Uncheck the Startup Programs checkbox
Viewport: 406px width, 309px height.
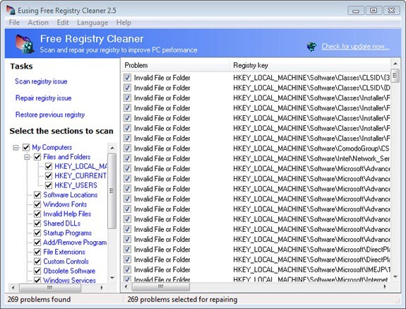click(37, 233)
